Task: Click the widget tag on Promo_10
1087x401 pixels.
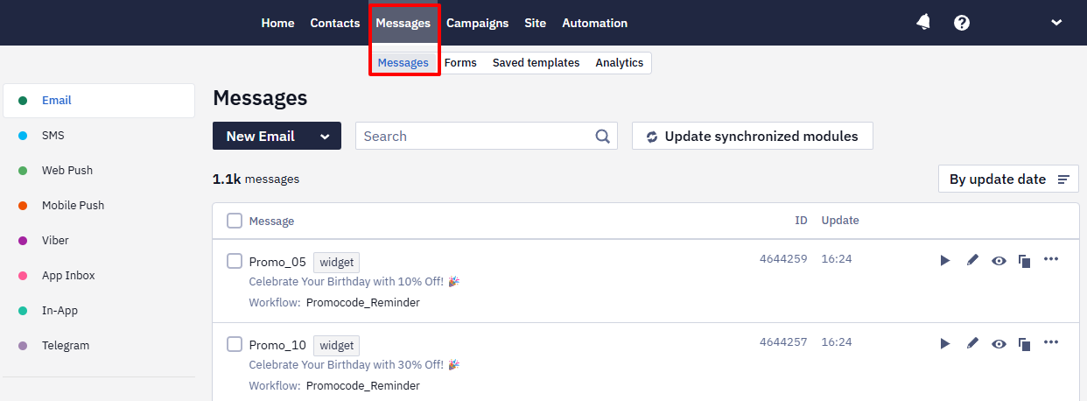Action: 336,345
